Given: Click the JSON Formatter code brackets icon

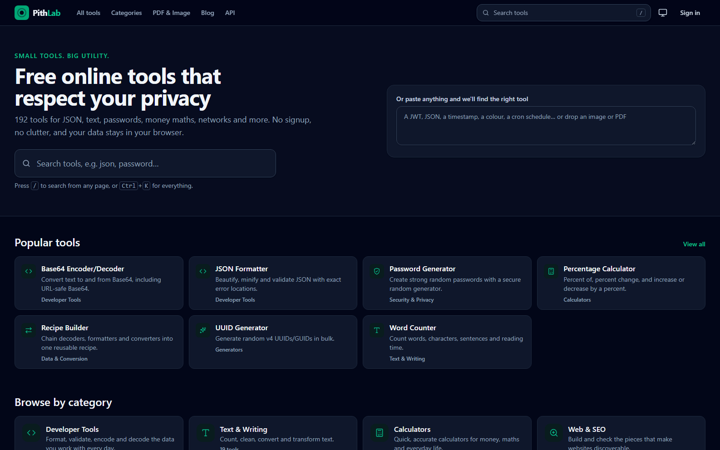Looking at the screenshot, I should (x=203, y=271).
